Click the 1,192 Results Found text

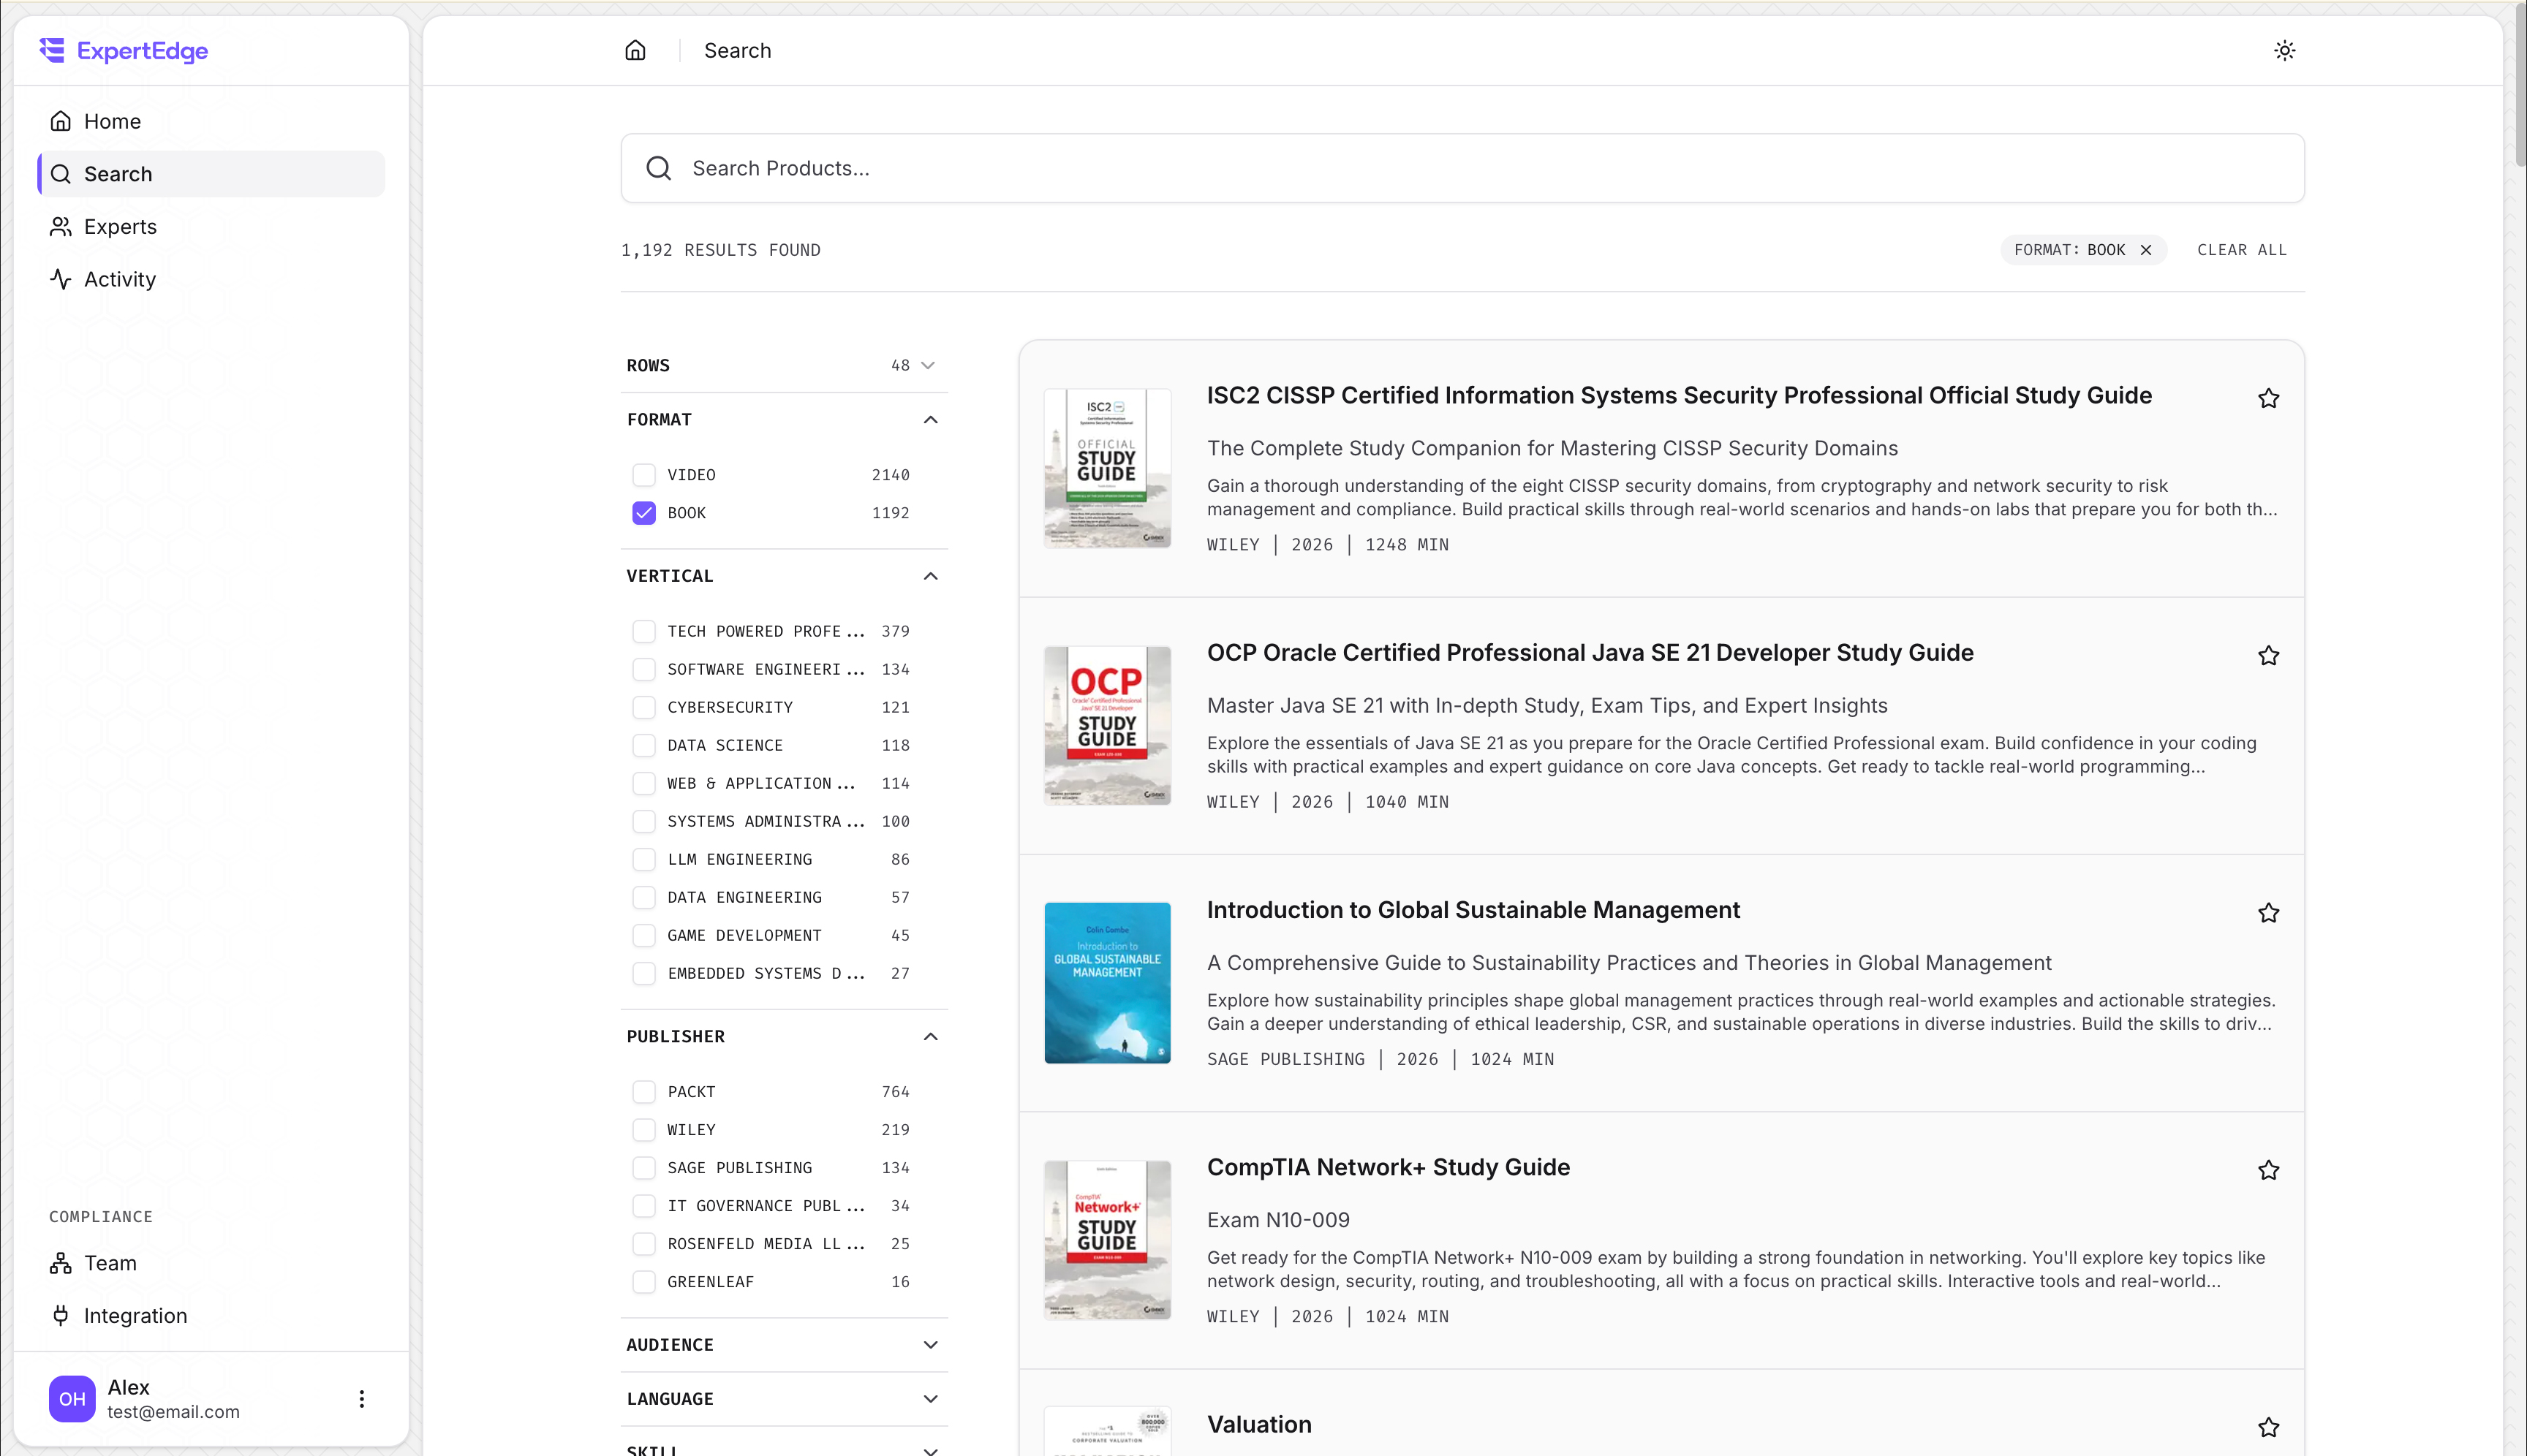720,250
